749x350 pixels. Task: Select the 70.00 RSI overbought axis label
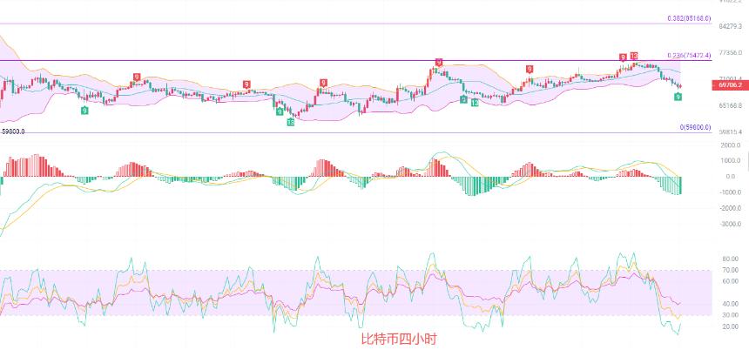coord(731,270)
